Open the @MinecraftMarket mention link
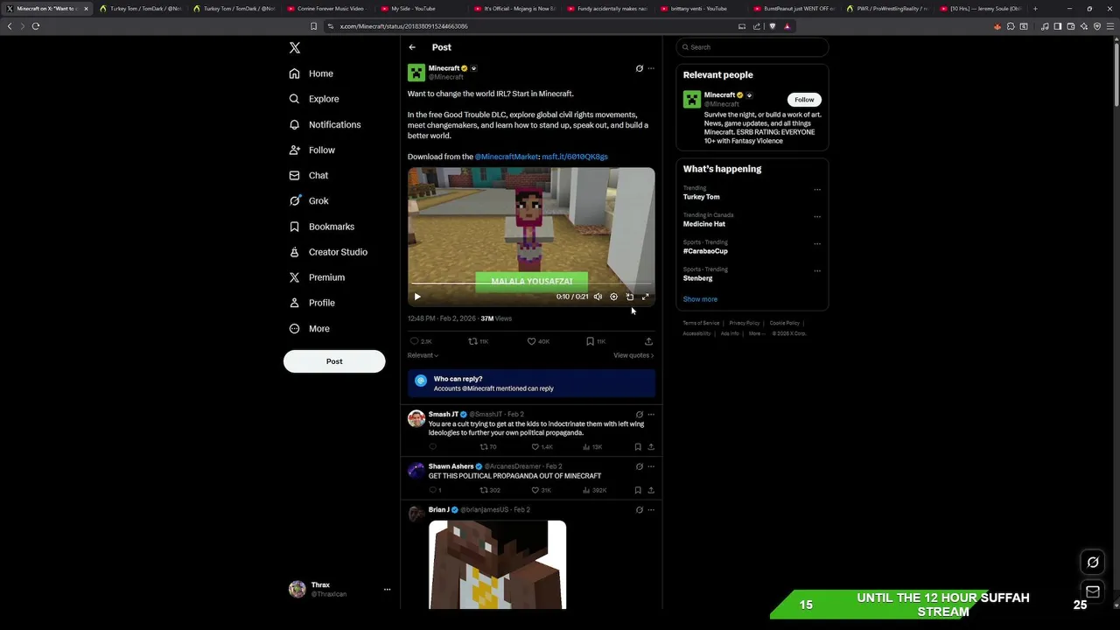Screen dimensions: 1120x630 click(507, 157)
